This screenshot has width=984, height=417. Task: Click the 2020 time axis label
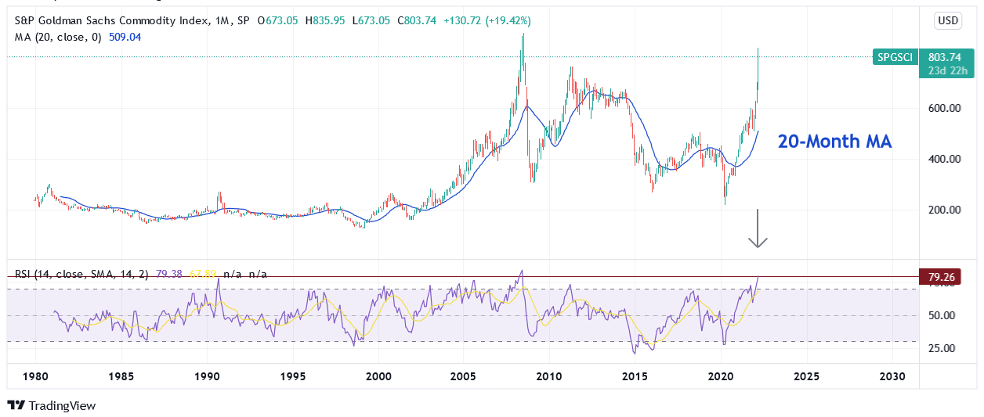coord(721,376)
